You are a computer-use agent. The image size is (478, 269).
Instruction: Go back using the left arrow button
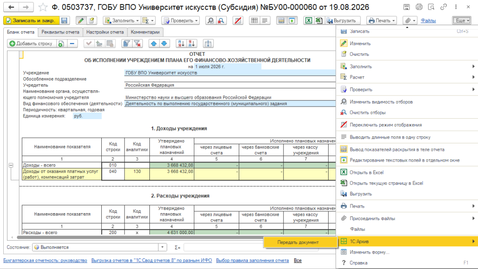(x=11, y=7)
